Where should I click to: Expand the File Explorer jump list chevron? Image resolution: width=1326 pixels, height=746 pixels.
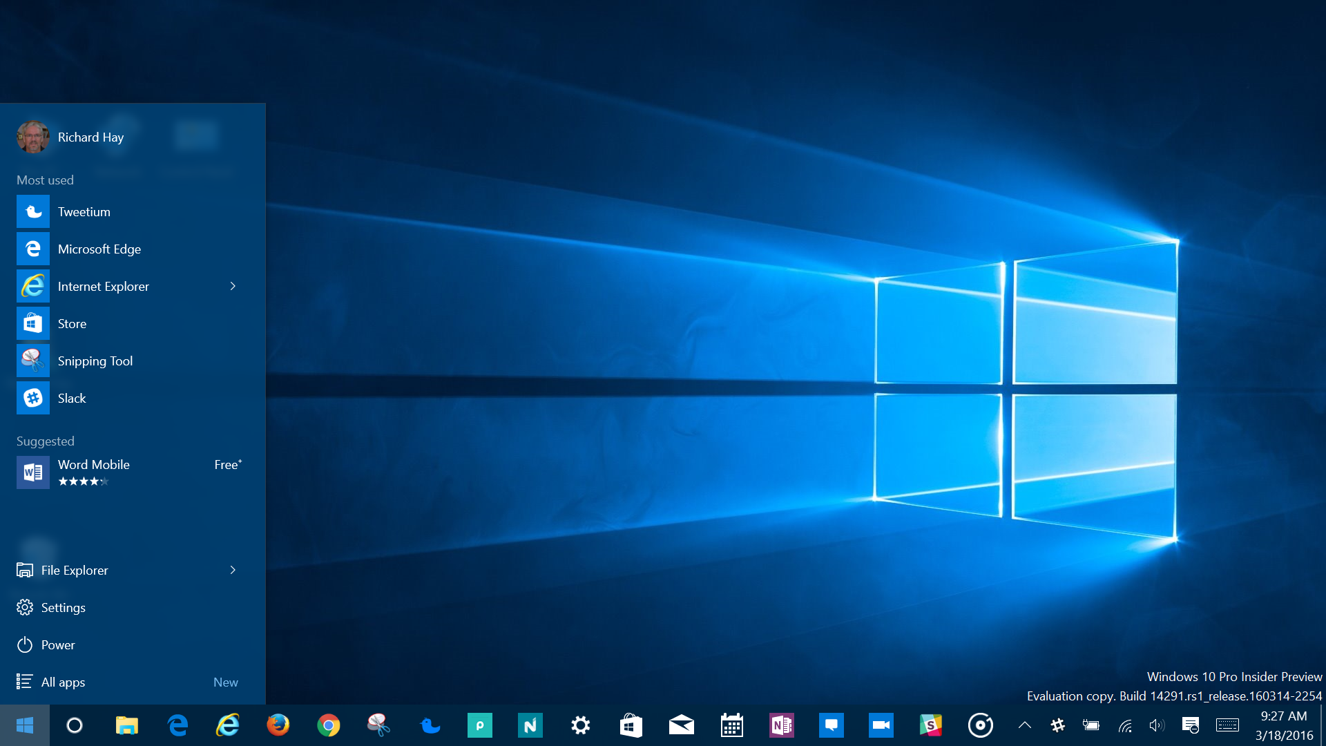(233, 570)
